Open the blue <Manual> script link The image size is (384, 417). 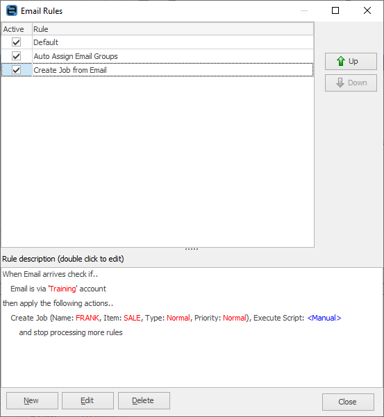(324, 318)
